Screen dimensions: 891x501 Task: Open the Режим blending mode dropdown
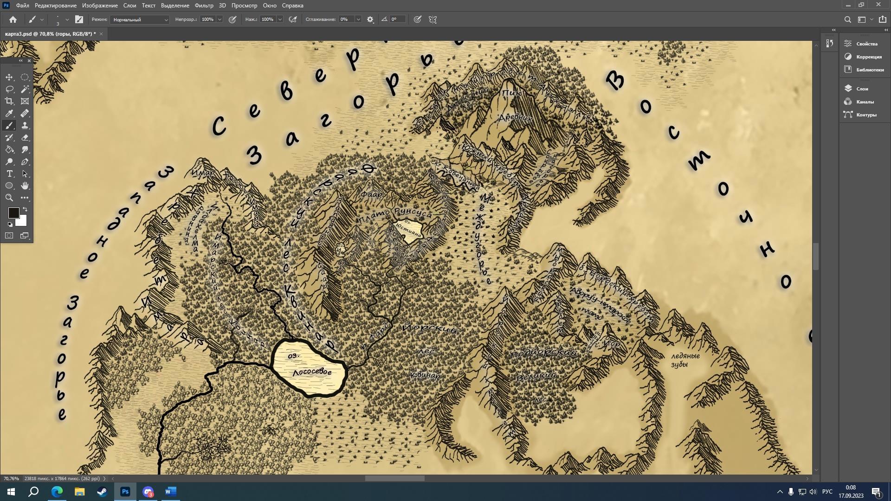click(x=140, y=19)
